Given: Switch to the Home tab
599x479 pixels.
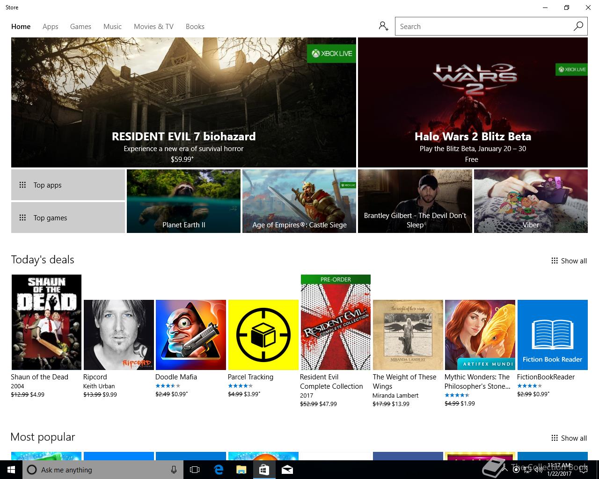Looking at the screenshot, I should 21,27.
